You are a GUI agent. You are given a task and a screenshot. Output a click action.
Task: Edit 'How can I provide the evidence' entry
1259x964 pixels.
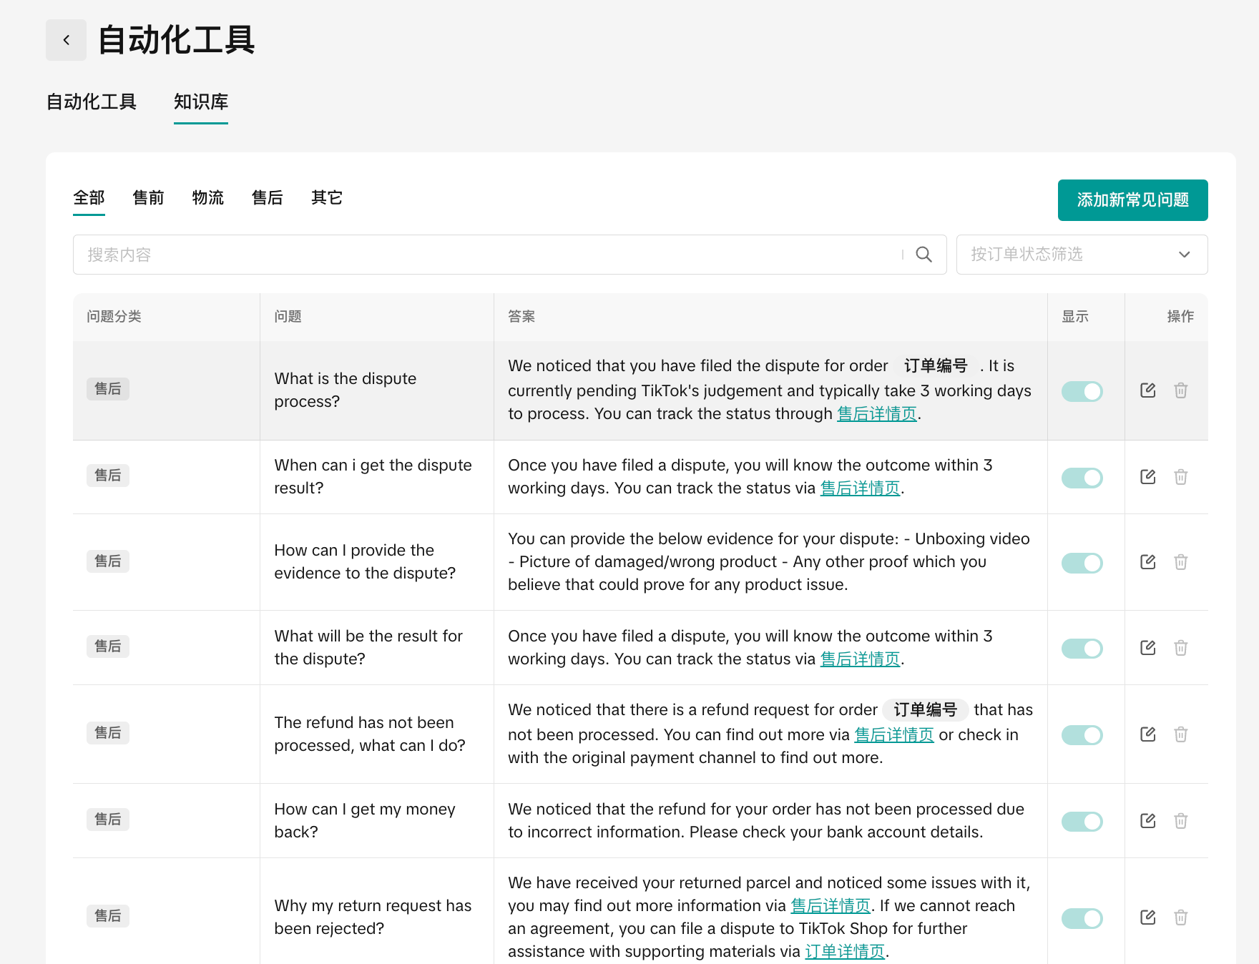point(1147,562)
